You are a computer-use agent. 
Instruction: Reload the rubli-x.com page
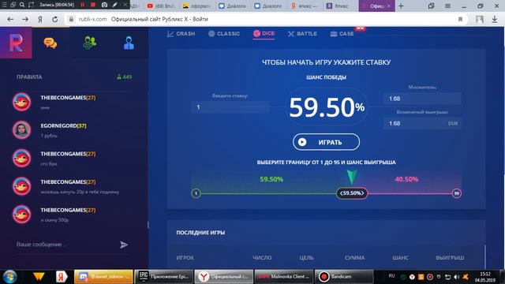tap(55, 19)
